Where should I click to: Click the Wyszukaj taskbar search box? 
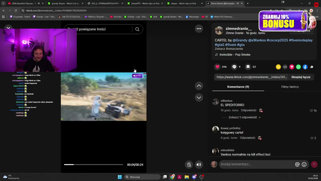coord(142,177)
